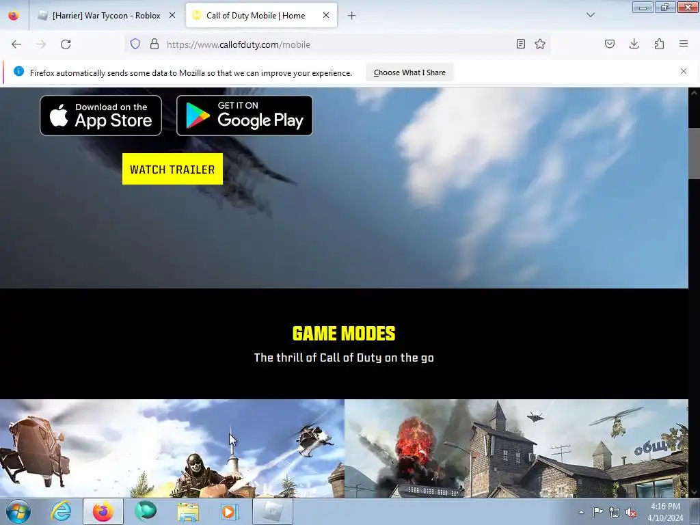Click the Watch Trailer button
The image size is (700, 525).
tap(172, 170)
